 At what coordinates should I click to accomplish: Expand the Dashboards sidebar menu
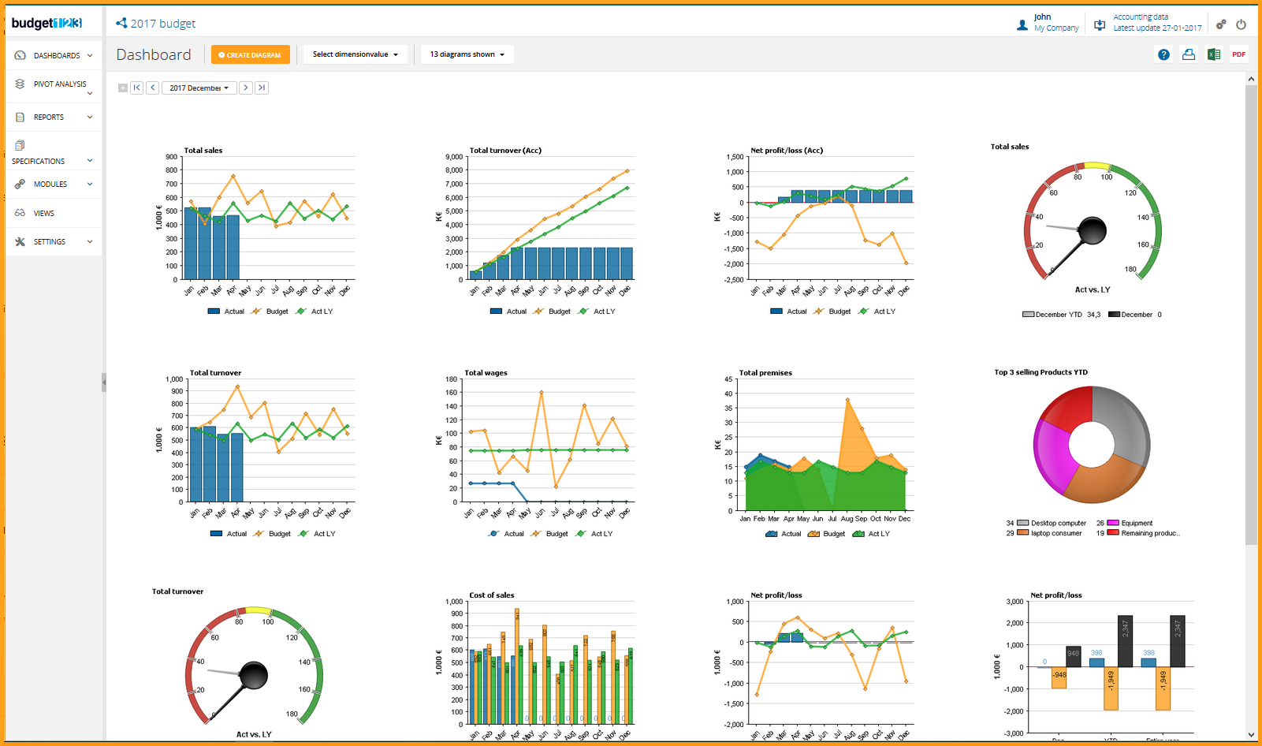[54, 56]
